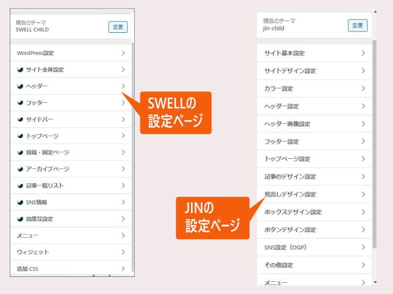The height and width of the screenshot is (294, 393).
Task: Expand chevron on 追加 CSS row
Action: point(123,269)
